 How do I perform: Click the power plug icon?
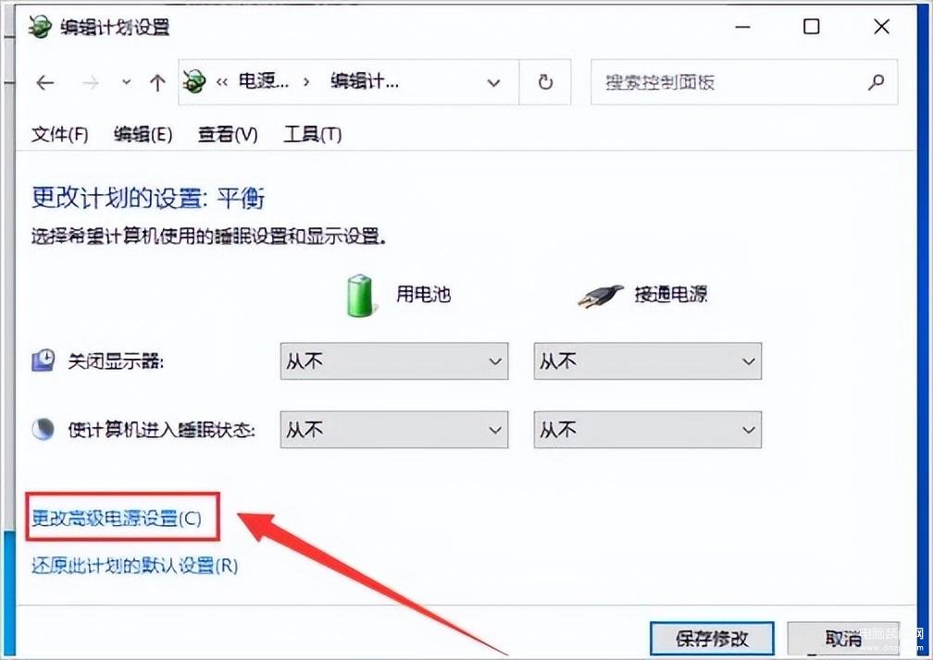click(x=601, y=295)
